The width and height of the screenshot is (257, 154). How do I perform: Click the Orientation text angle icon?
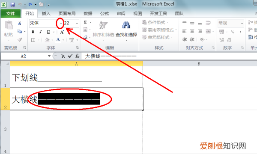coord(203,39)
